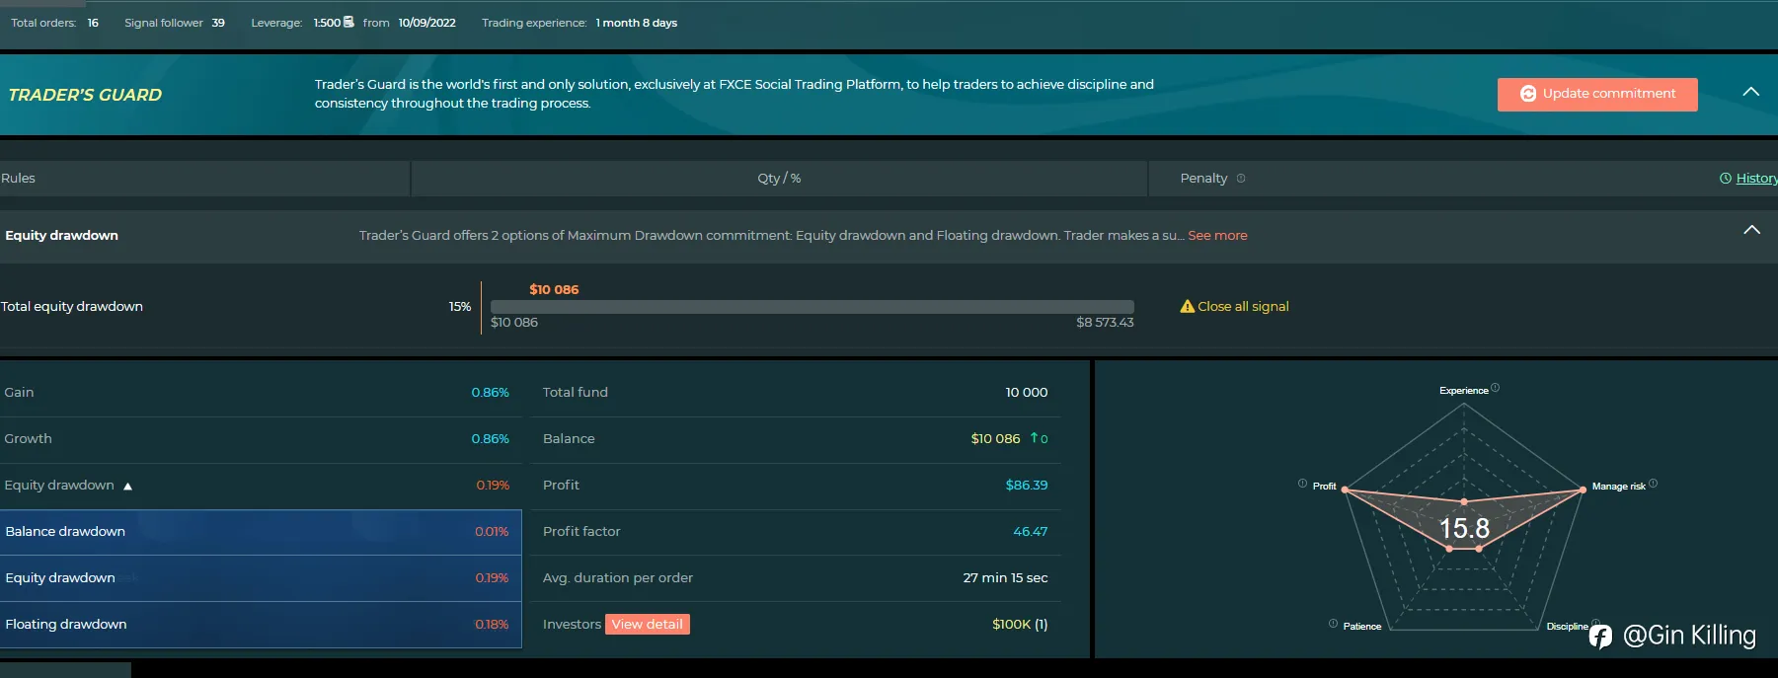Click the green up-arrow beside Balance amount
The width and height of the screenshot is (1778, 678).
pyautogui.click(x=1035, y=438)
